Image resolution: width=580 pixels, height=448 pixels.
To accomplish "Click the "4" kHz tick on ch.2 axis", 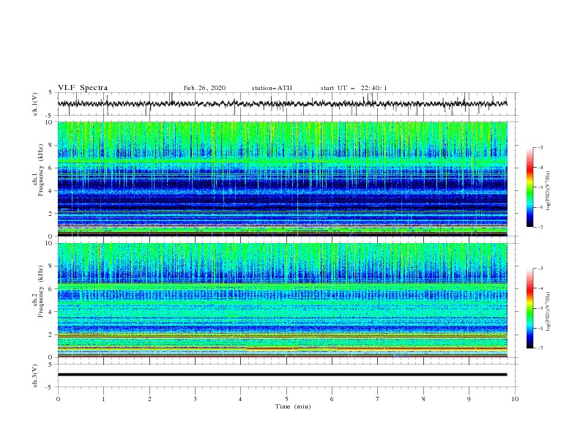I will (52, 312).
